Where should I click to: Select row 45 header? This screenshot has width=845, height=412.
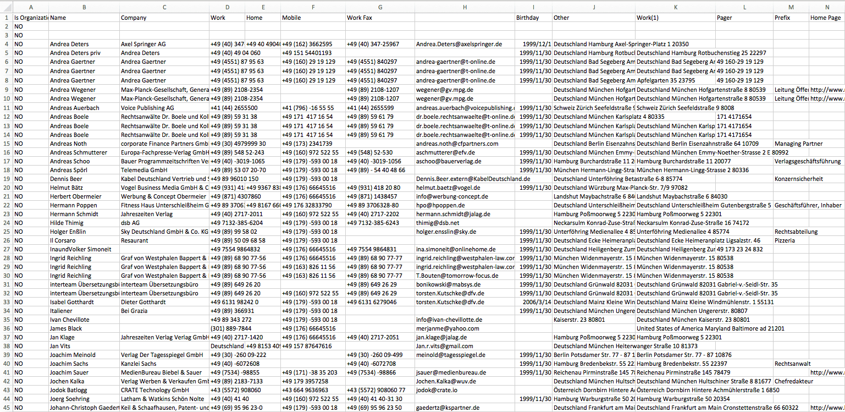7,408
